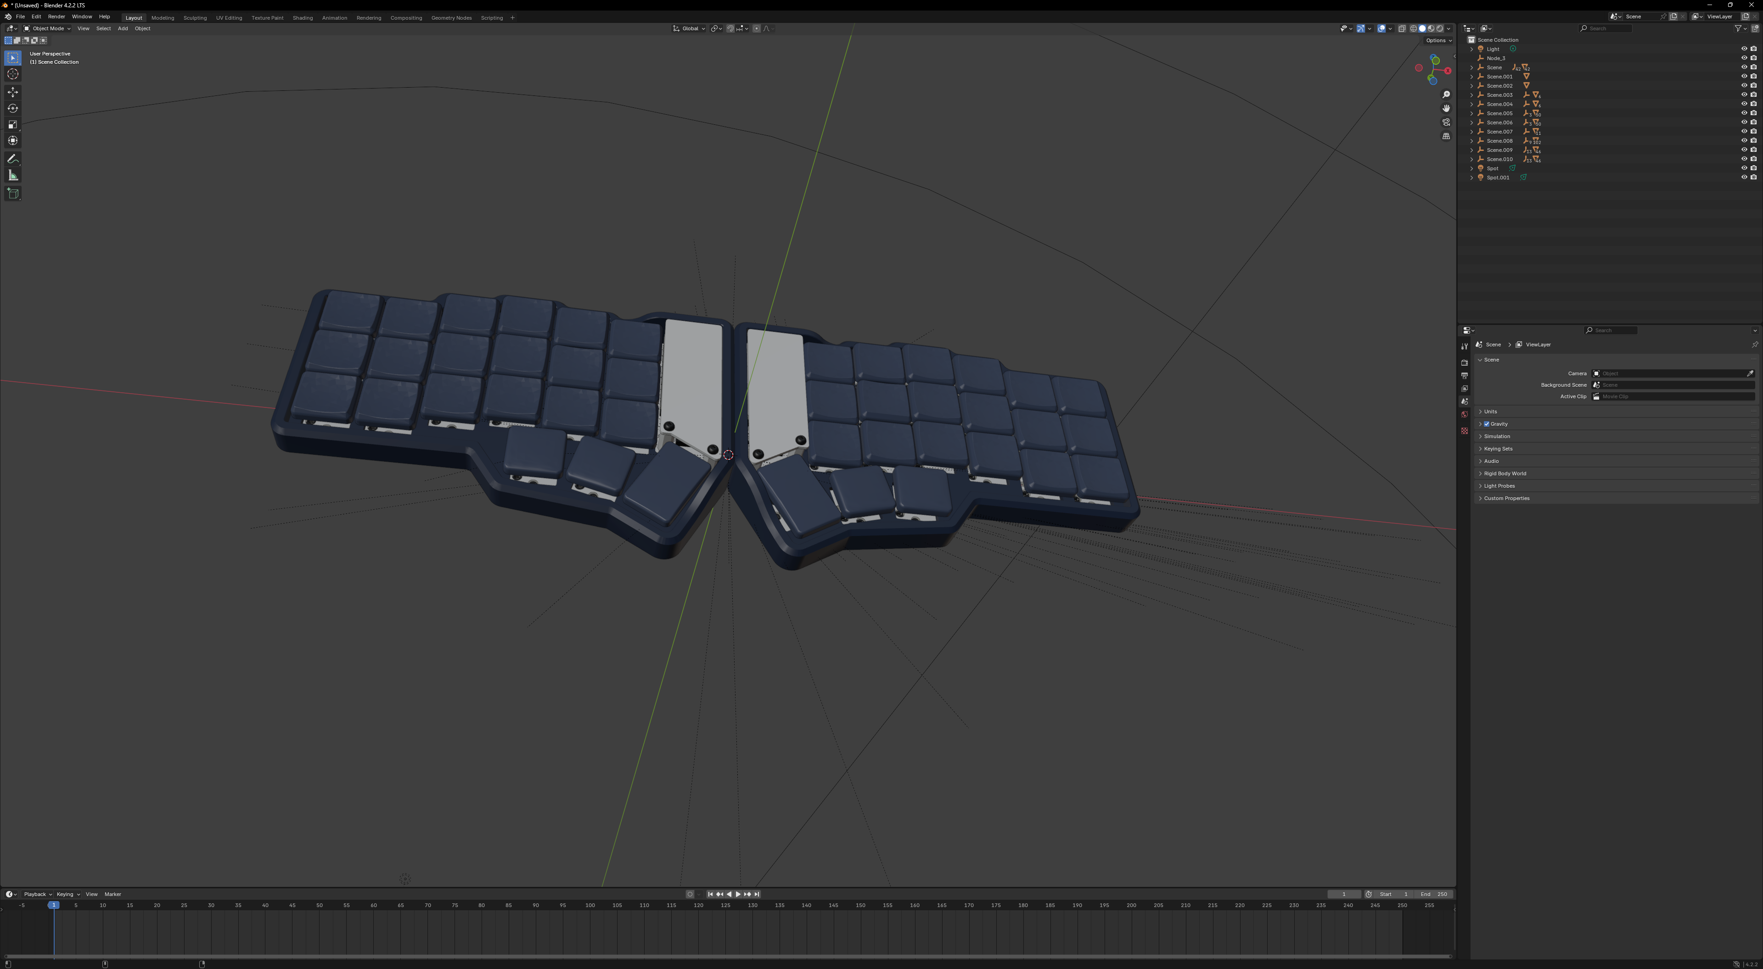Open the viewport Add menu
Screen dimensions: 1763x969
tap(123, 29)
